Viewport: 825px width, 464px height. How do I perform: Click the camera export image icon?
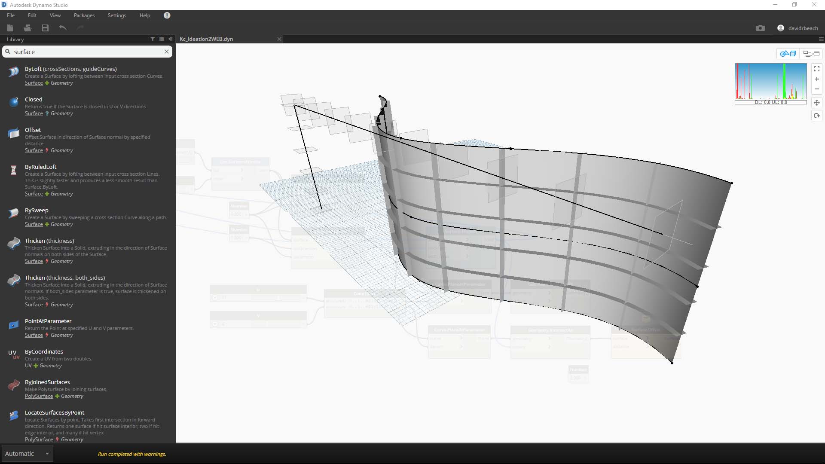coord(760,28)
